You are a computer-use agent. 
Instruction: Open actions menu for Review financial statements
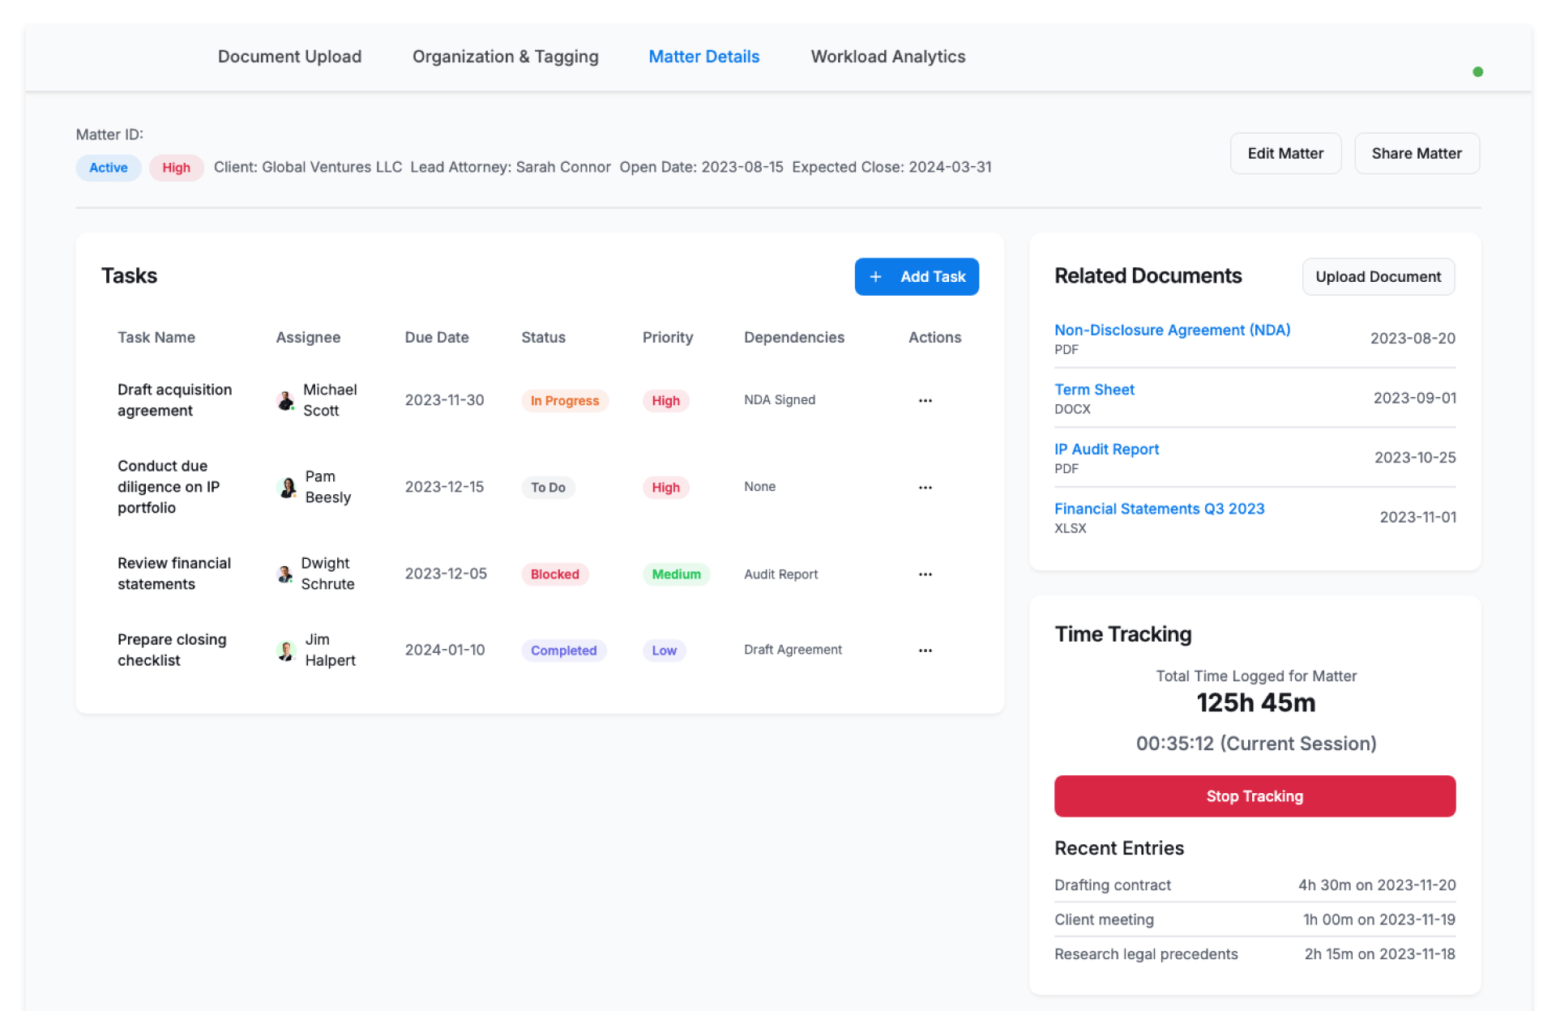click(925, 574)
